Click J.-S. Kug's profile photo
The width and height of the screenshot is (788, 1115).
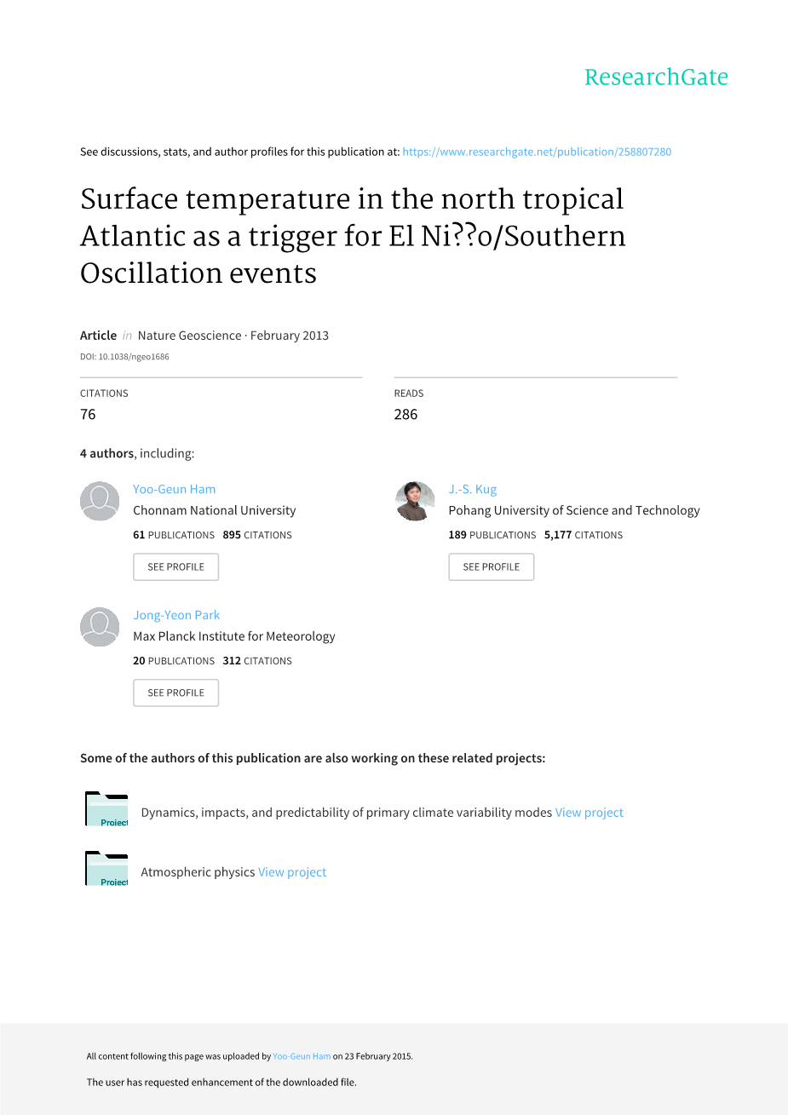(x=416, y=501)
